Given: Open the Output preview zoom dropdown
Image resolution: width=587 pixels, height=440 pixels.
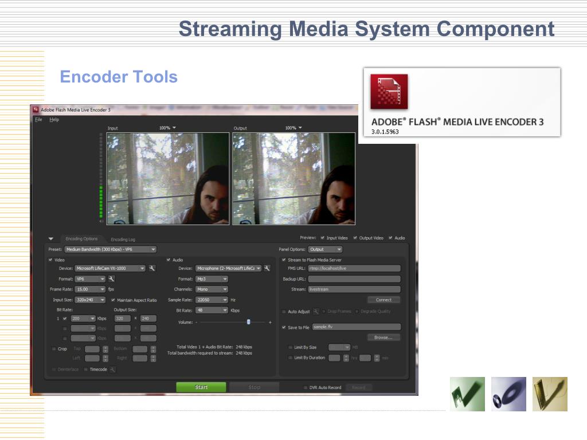Looking at the screenshot, I should point(294,128).
